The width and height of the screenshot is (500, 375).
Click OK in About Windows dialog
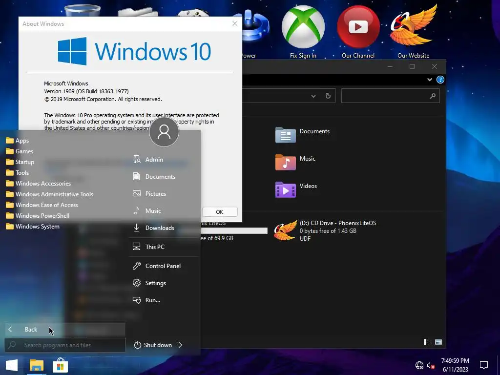(220, 212)
